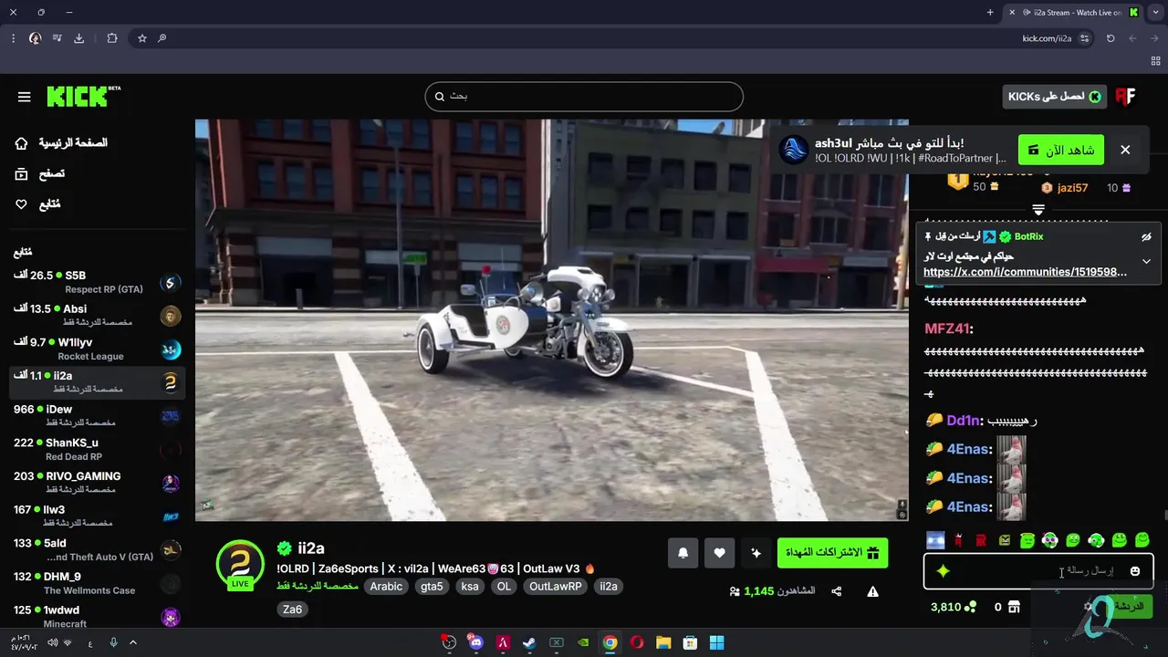Open Opera browser from the taskbar
The image size is (1168, 657).
637,642
